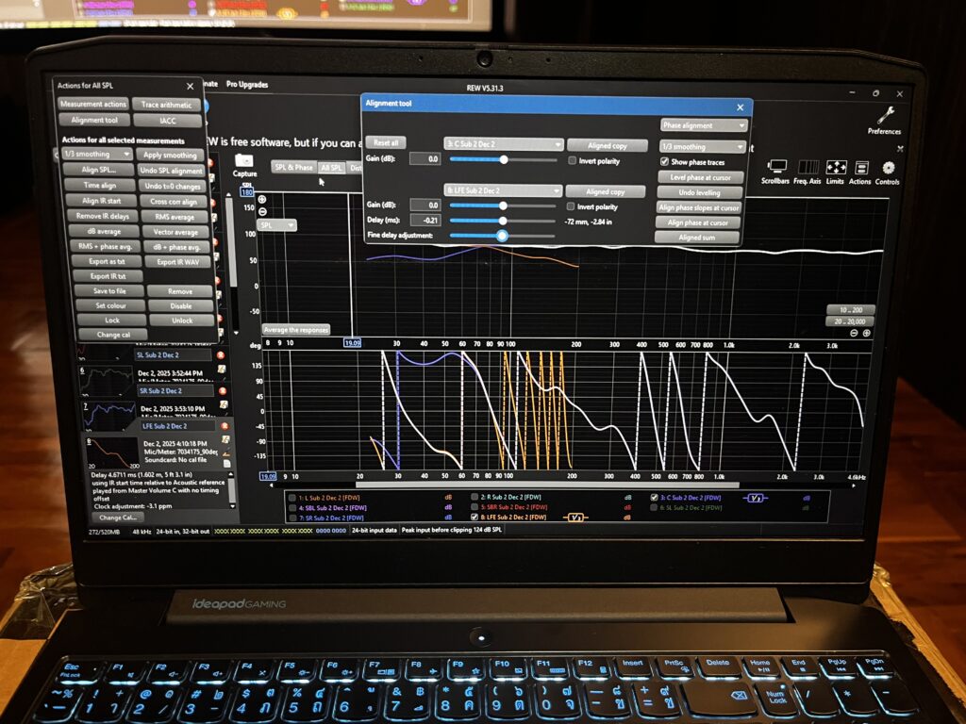Image resolution: width=966 pixels, height=724 pixels.
Task: Click the Scrollbars toolbar icon
Action: click(x=775, y=167)
